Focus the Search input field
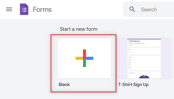This screenshot has height=99, width=174. coord(149,9)
